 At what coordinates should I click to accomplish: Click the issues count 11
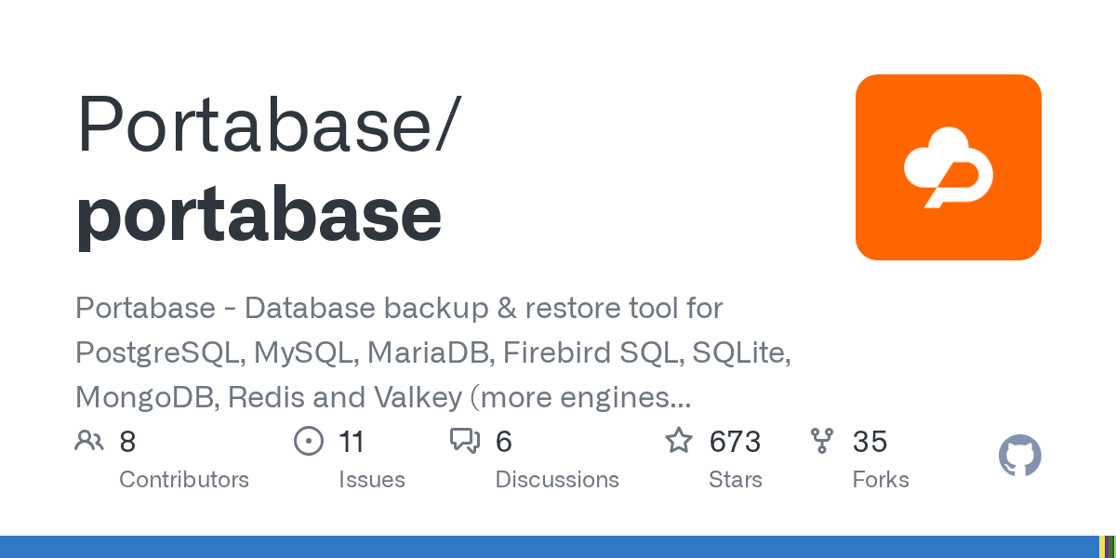pyautogui.click(x=352, y=441)
